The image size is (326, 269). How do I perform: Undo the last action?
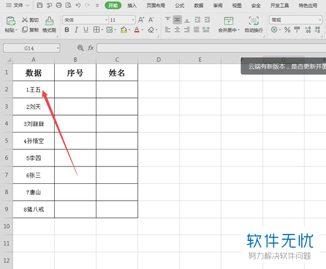(x=78, y=5)
